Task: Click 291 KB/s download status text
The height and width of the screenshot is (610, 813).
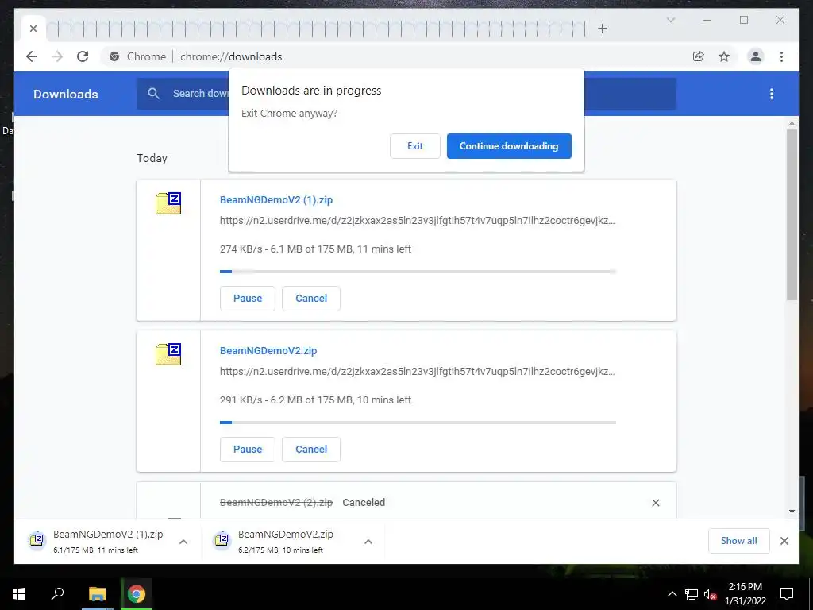Action: 315,400
